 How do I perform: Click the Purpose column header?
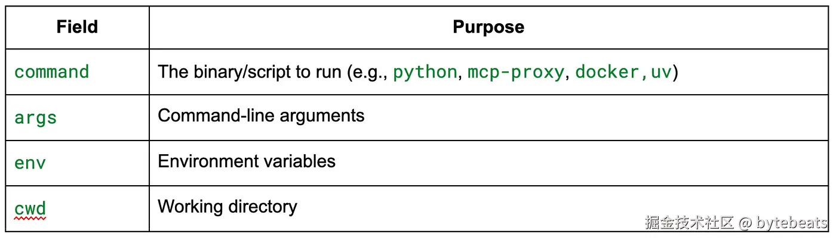coord(488,27)
